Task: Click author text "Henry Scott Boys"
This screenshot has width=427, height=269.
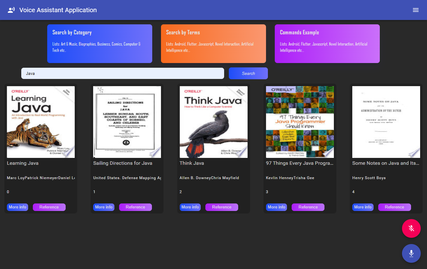Action: click(x=369, y=178)
